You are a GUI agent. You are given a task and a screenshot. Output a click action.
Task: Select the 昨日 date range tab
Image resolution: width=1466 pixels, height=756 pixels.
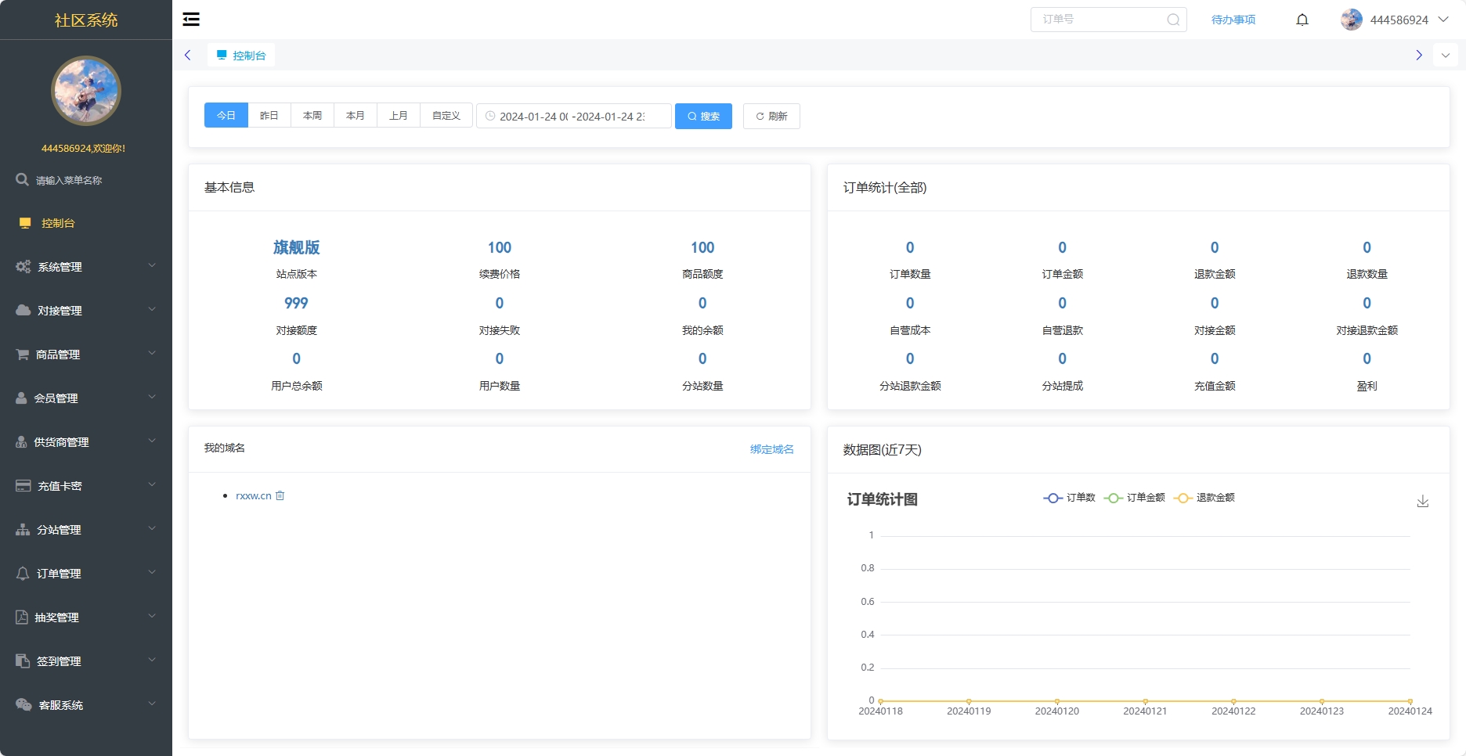click(269, 116)
